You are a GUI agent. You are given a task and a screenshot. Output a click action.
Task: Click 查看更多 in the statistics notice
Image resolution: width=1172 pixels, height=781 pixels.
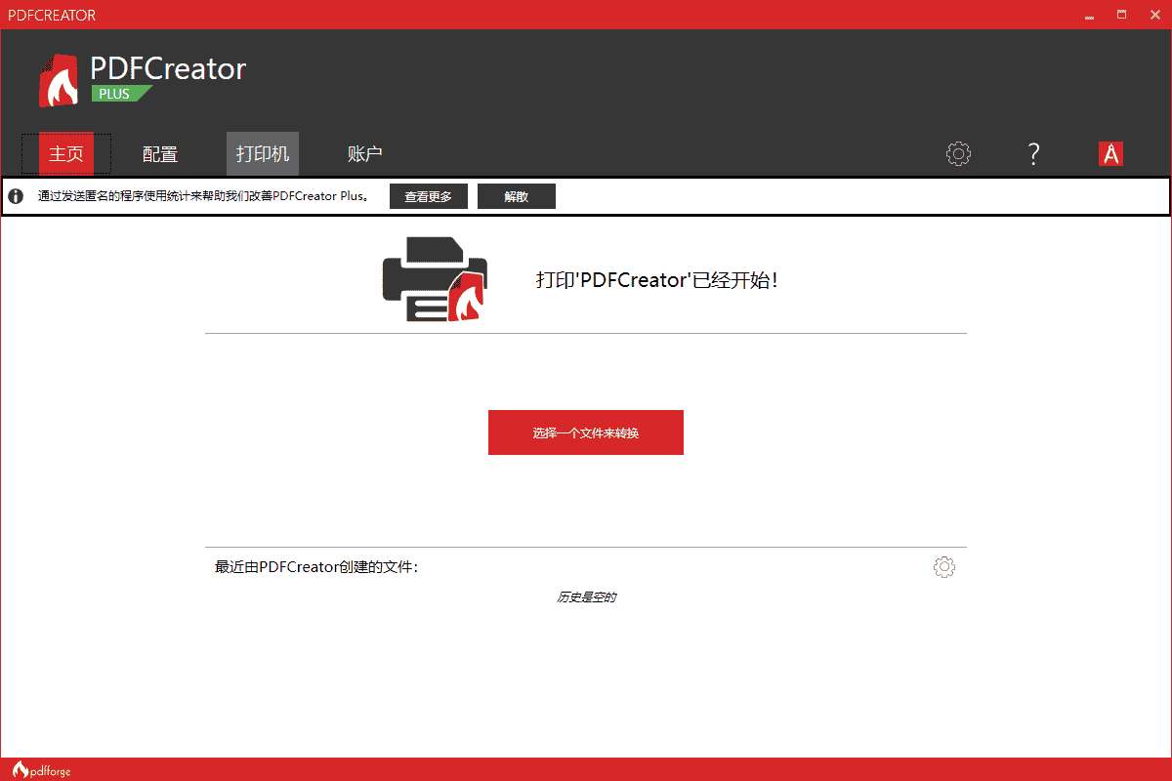point(428,195)
